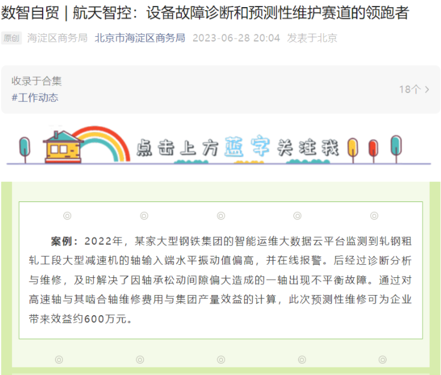Click the article headline 数智自贸 title
The image size is (441, 375).
tap(204, 12)
